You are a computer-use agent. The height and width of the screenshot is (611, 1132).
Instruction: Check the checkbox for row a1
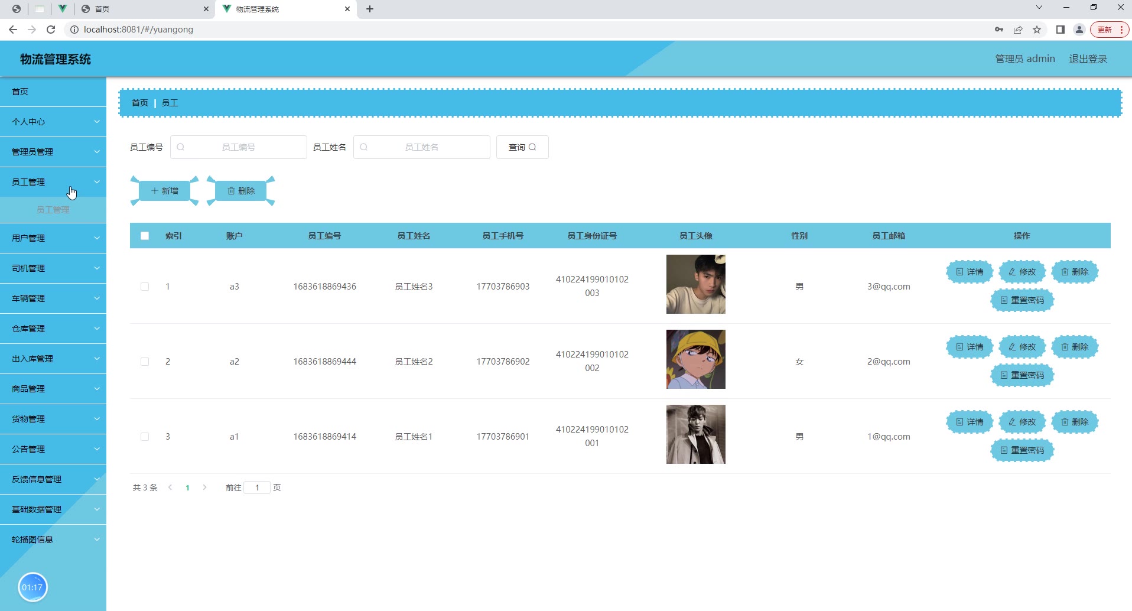point(145,437)
